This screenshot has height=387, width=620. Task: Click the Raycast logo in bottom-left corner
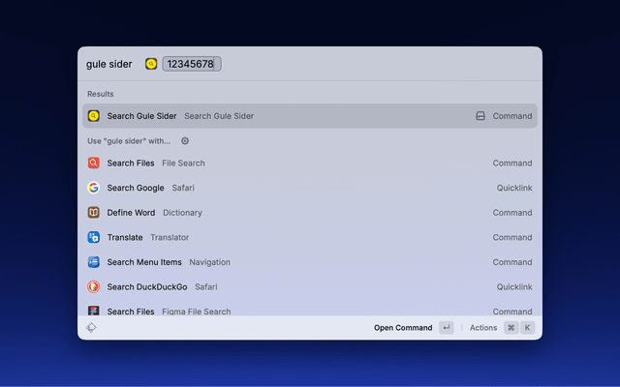coord(91,328)
